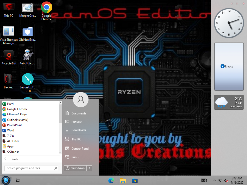Open the This PC desktop icon
Screen dimensions: 247x185
point(9,10)
